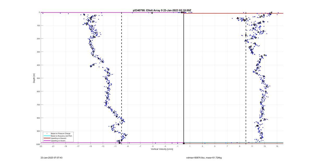
Task: Click legend entry 'Based on Pressure Change'
Action: point(61,134)
